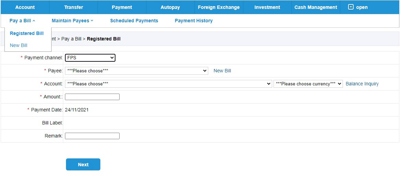Select the Foreign Exchange tab

point(219,7)
